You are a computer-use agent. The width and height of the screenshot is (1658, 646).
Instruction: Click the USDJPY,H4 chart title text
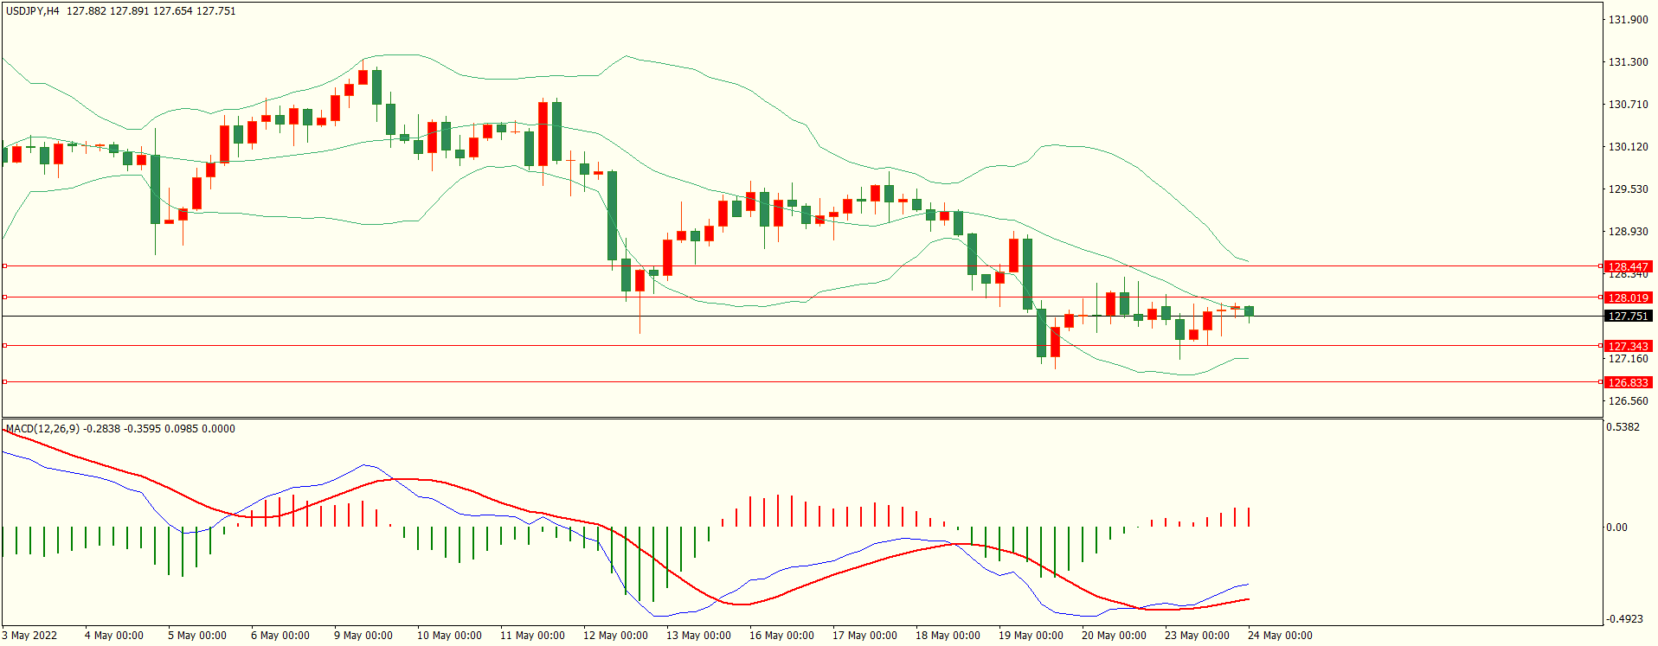point(33,11)
